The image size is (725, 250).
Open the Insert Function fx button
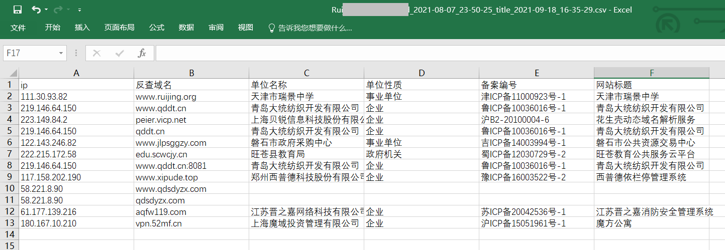[x=142, y=53]
